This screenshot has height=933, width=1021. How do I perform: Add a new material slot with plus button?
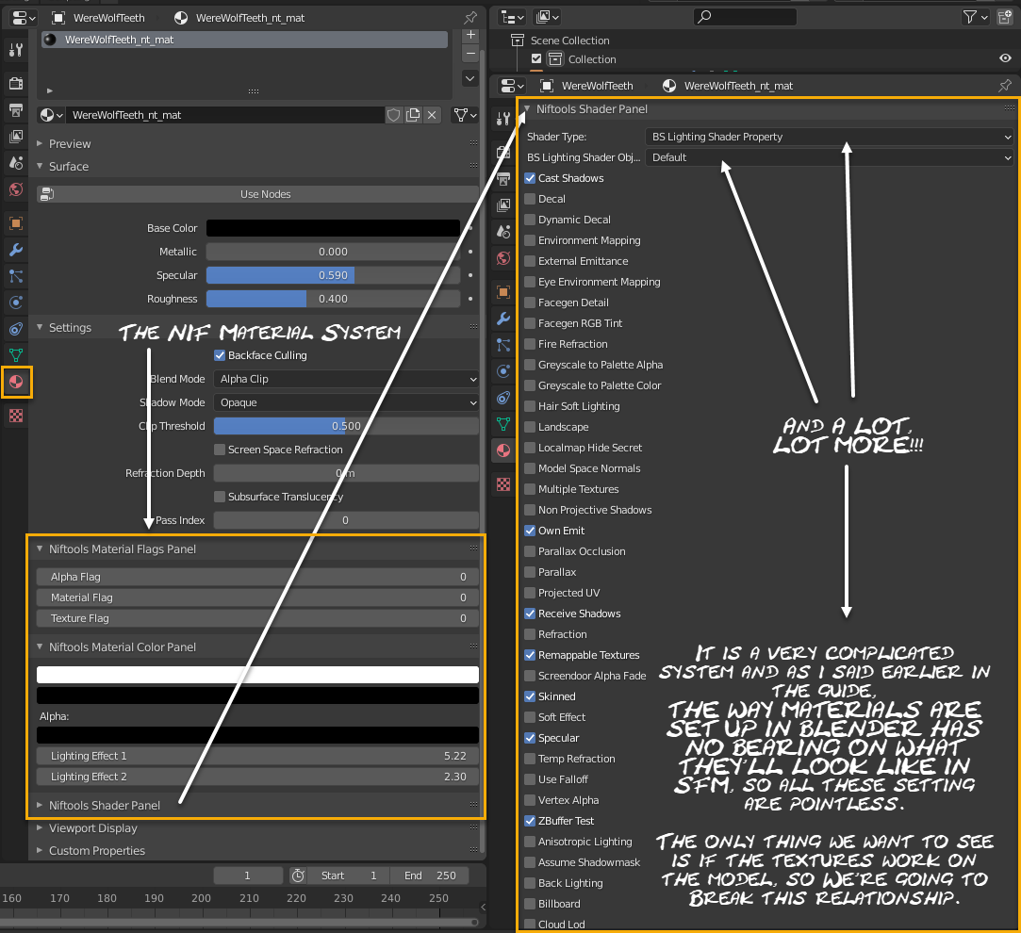(x=470, y=35)
